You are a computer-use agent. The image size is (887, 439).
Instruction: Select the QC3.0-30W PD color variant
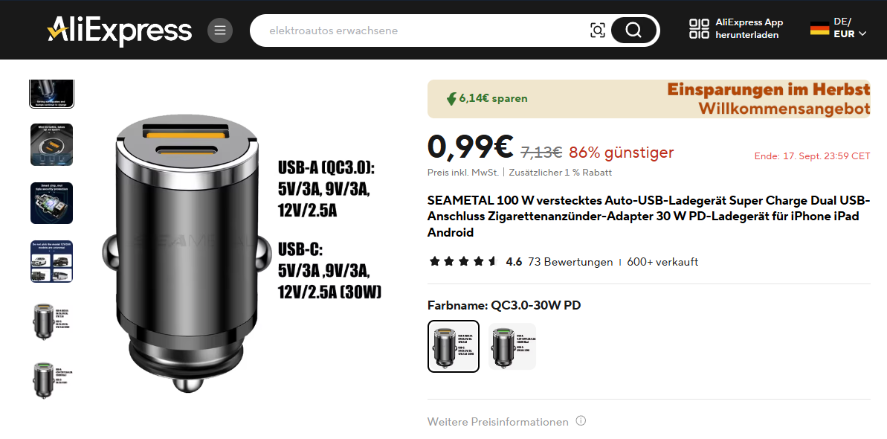tap(453, 346)
